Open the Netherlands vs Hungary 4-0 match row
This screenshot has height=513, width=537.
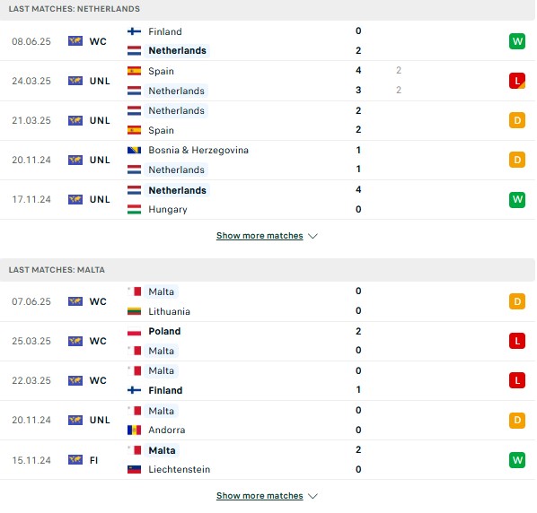point(268,199)
